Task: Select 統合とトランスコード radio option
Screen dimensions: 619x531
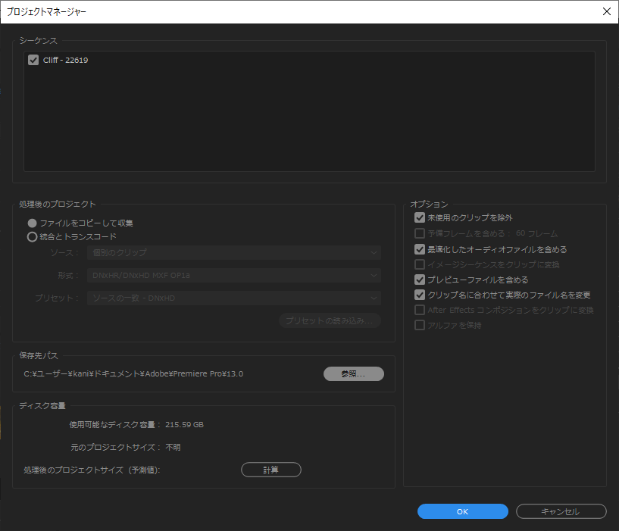Action: [33, 237]
